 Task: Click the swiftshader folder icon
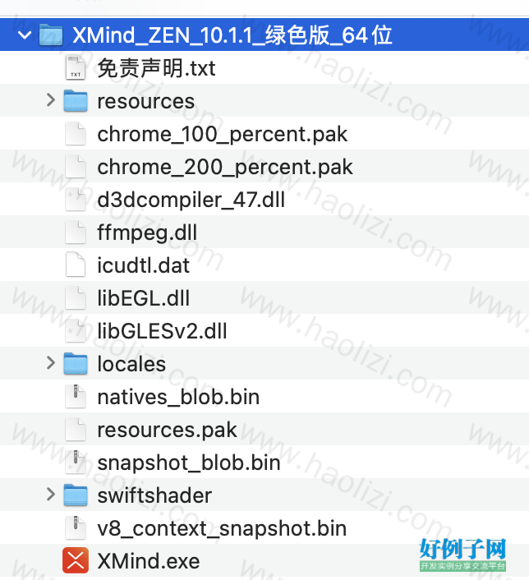[x=76, y=495]
